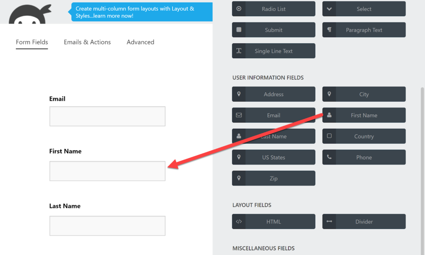Add a Select field
The width and height of the screenshot is (425, 255).
coord(364,9)
